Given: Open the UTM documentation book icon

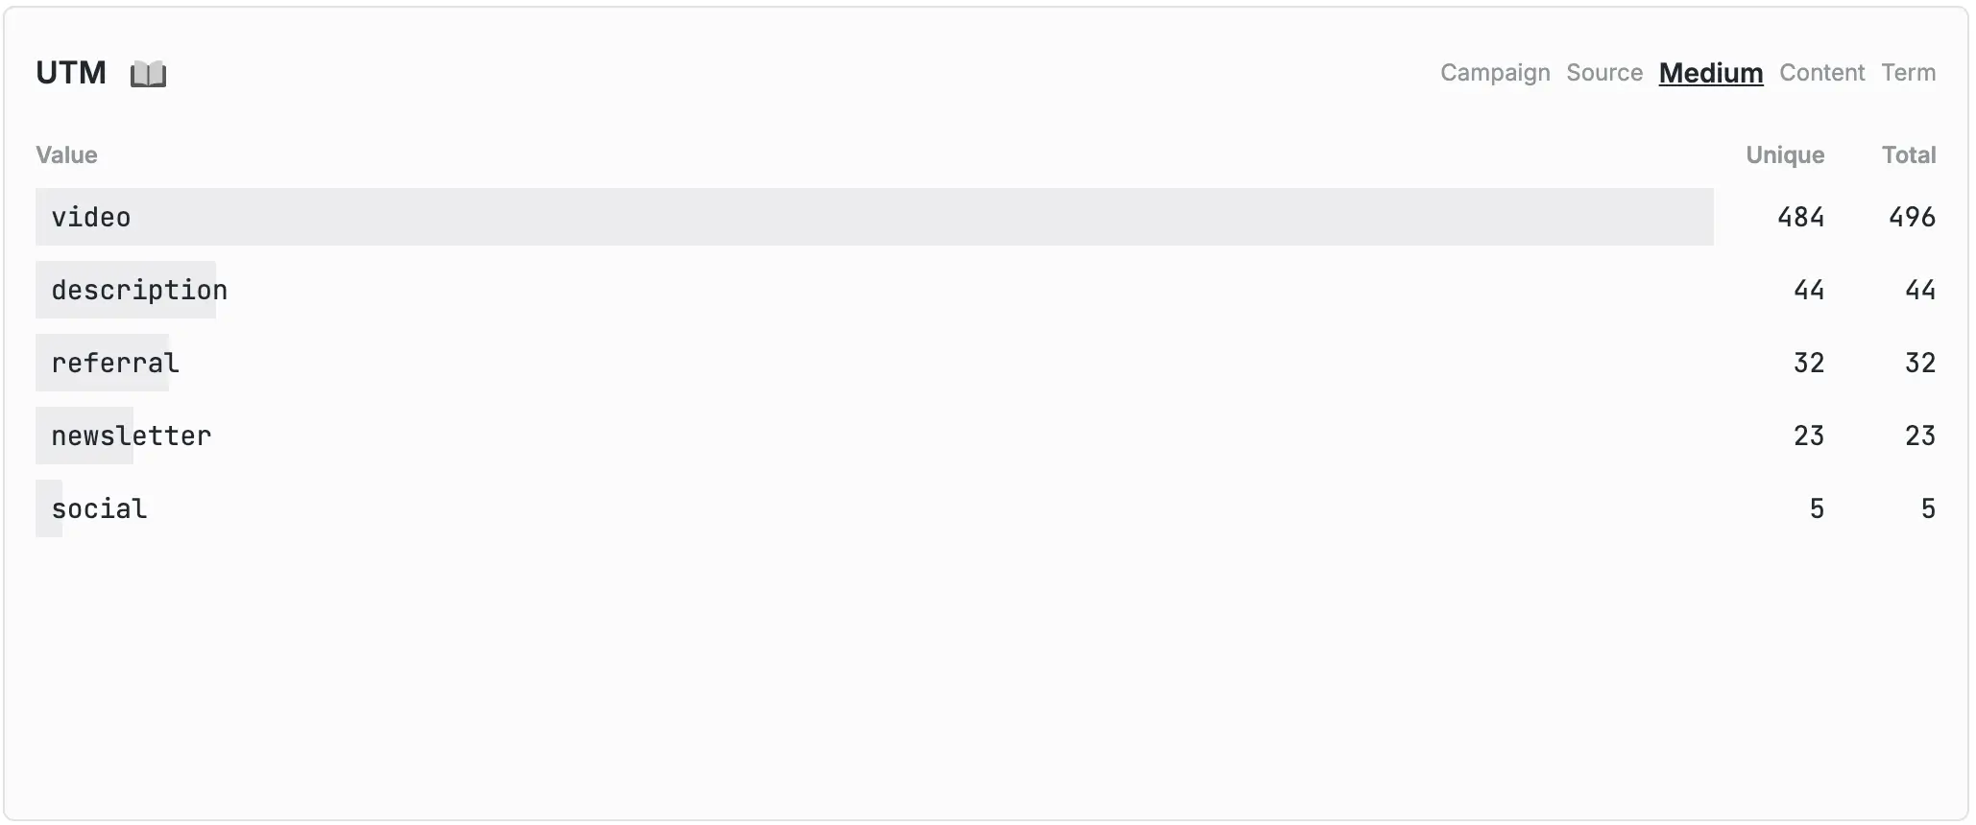Looking at the screenshot, I should (x=148, y=74).
